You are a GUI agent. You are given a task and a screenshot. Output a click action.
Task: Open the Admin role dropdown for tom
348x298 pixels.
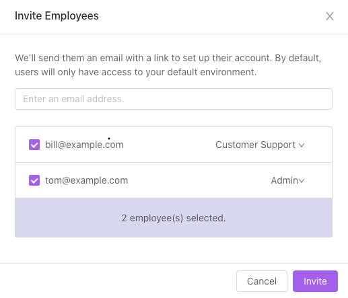pos(287,180)
